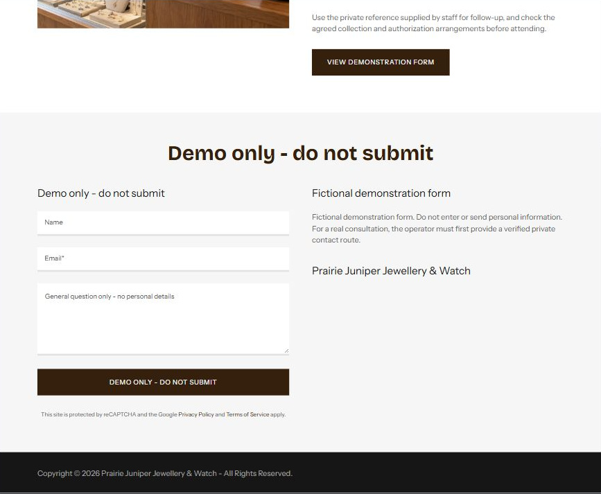Click the jewellery display photo
Screen dimensions: 601x494
point(163,14)
